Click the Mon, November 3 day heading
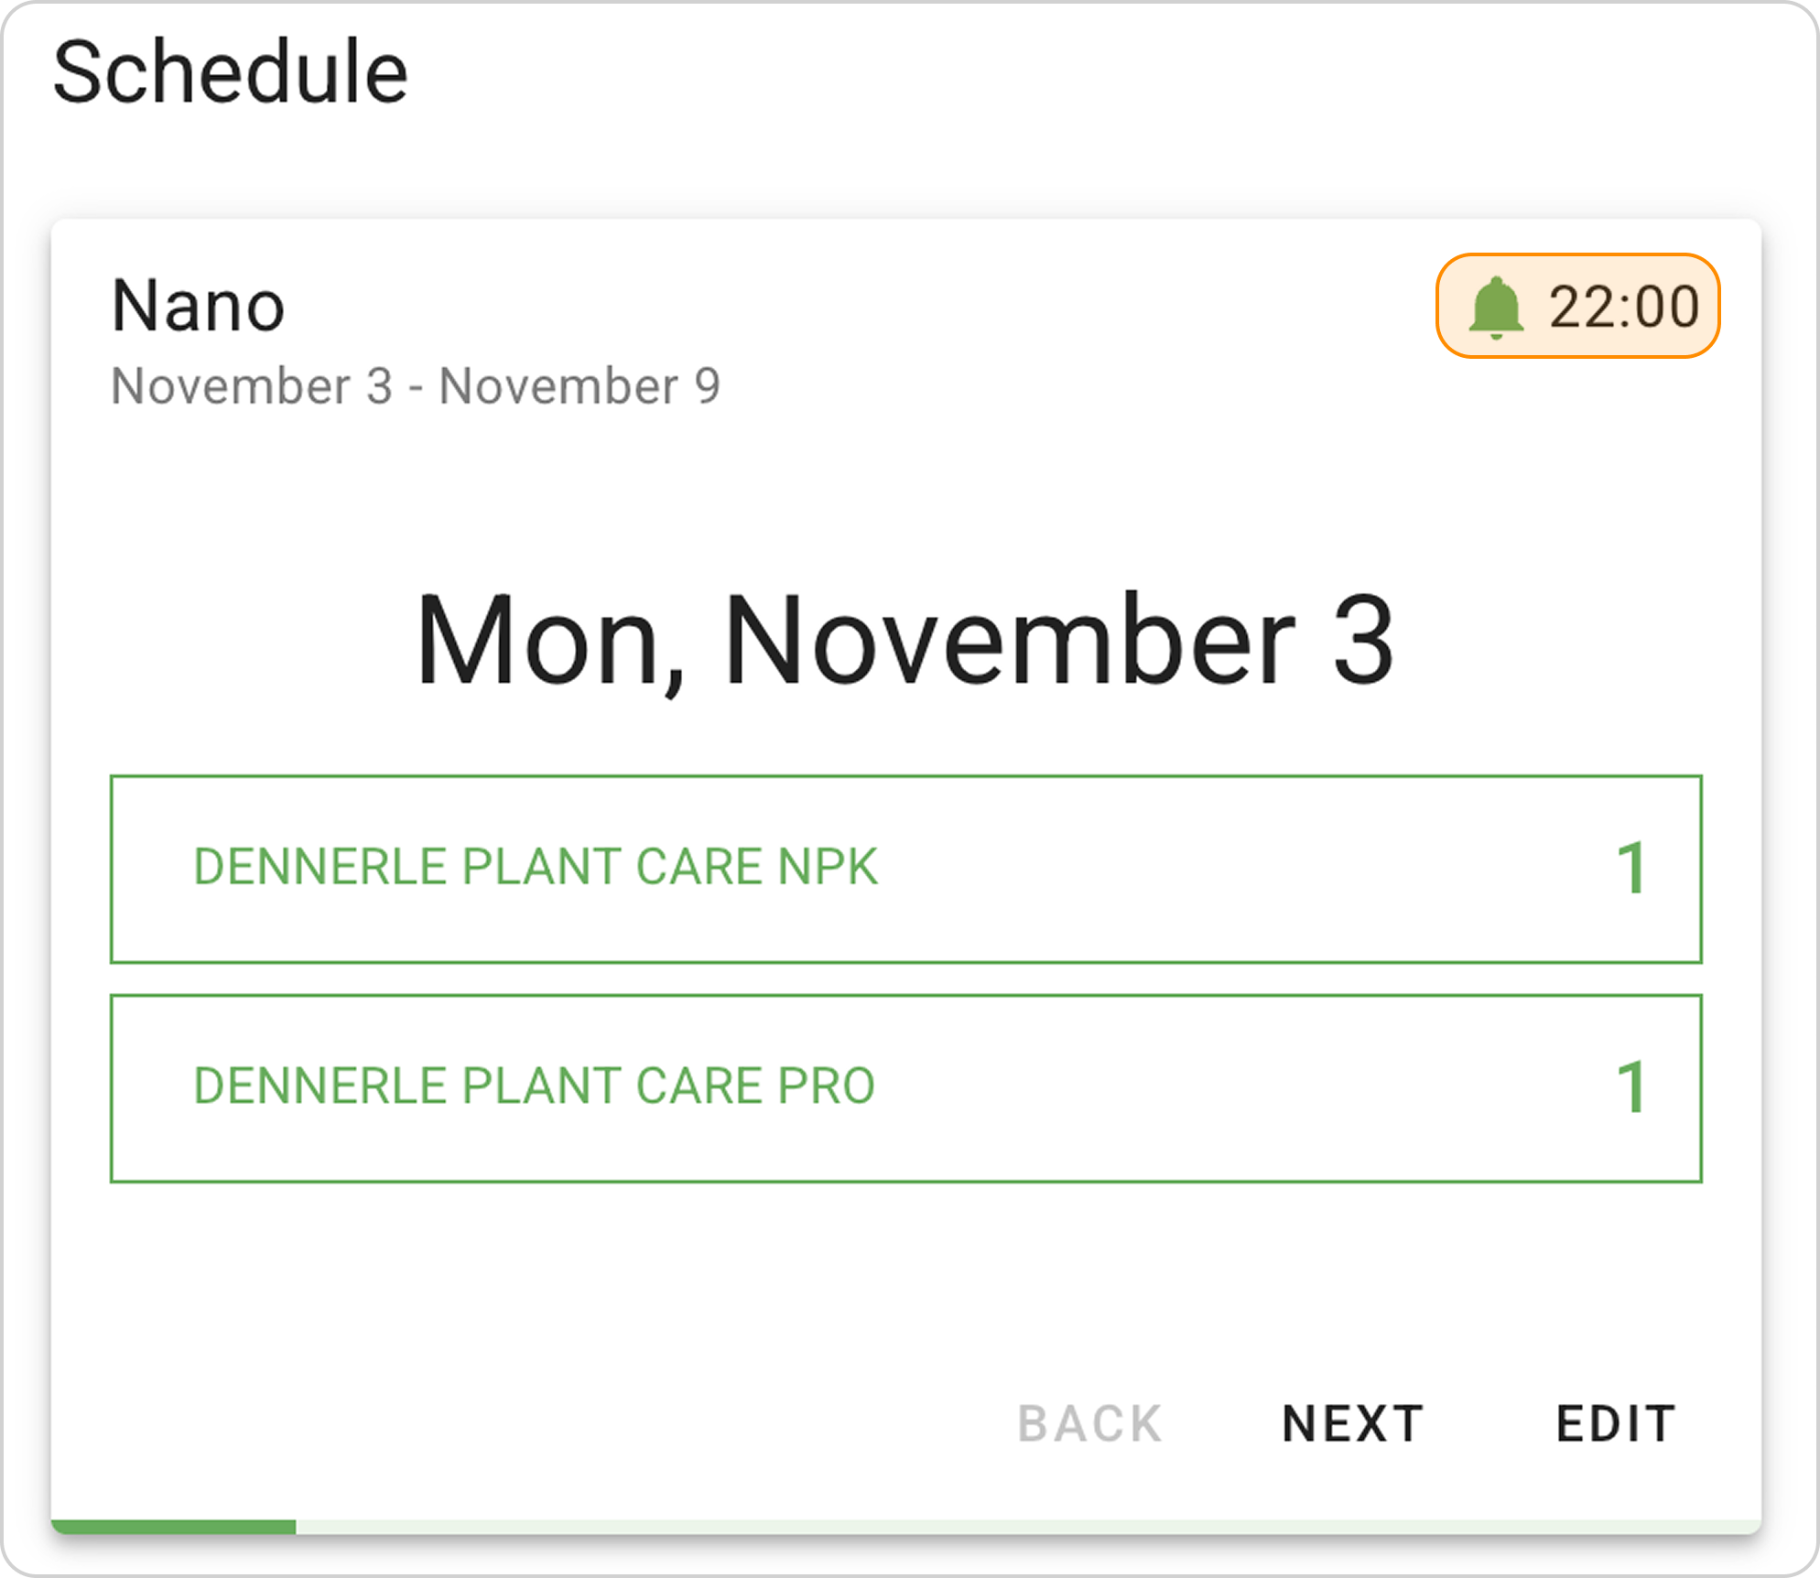 (x=905, y=639)
